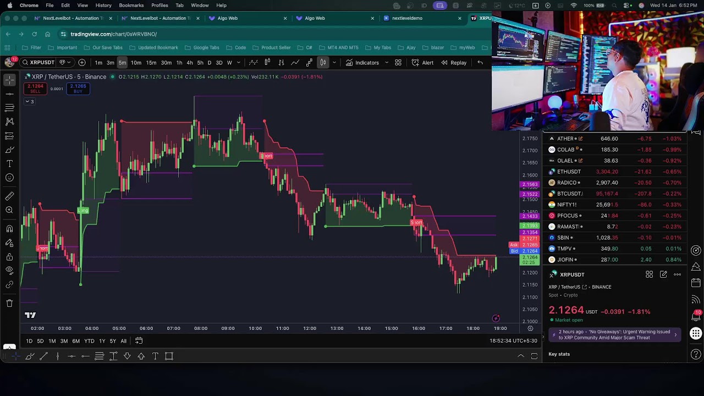The height and width of the screenshot is (396, 704).
Task: Select the 15m timeframe
Action: click(x=151, y=63)
